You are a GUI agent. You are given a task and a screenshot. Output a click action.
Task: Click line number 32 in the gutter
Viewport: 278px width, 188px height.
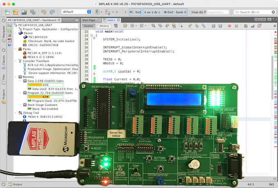(86, 71)
